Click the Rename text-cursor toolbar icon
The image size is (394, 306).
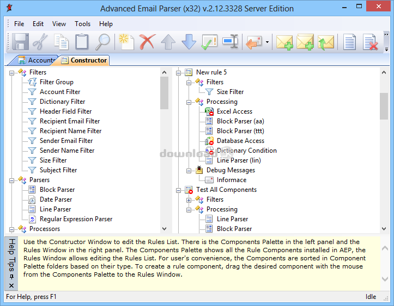[230, 42]
